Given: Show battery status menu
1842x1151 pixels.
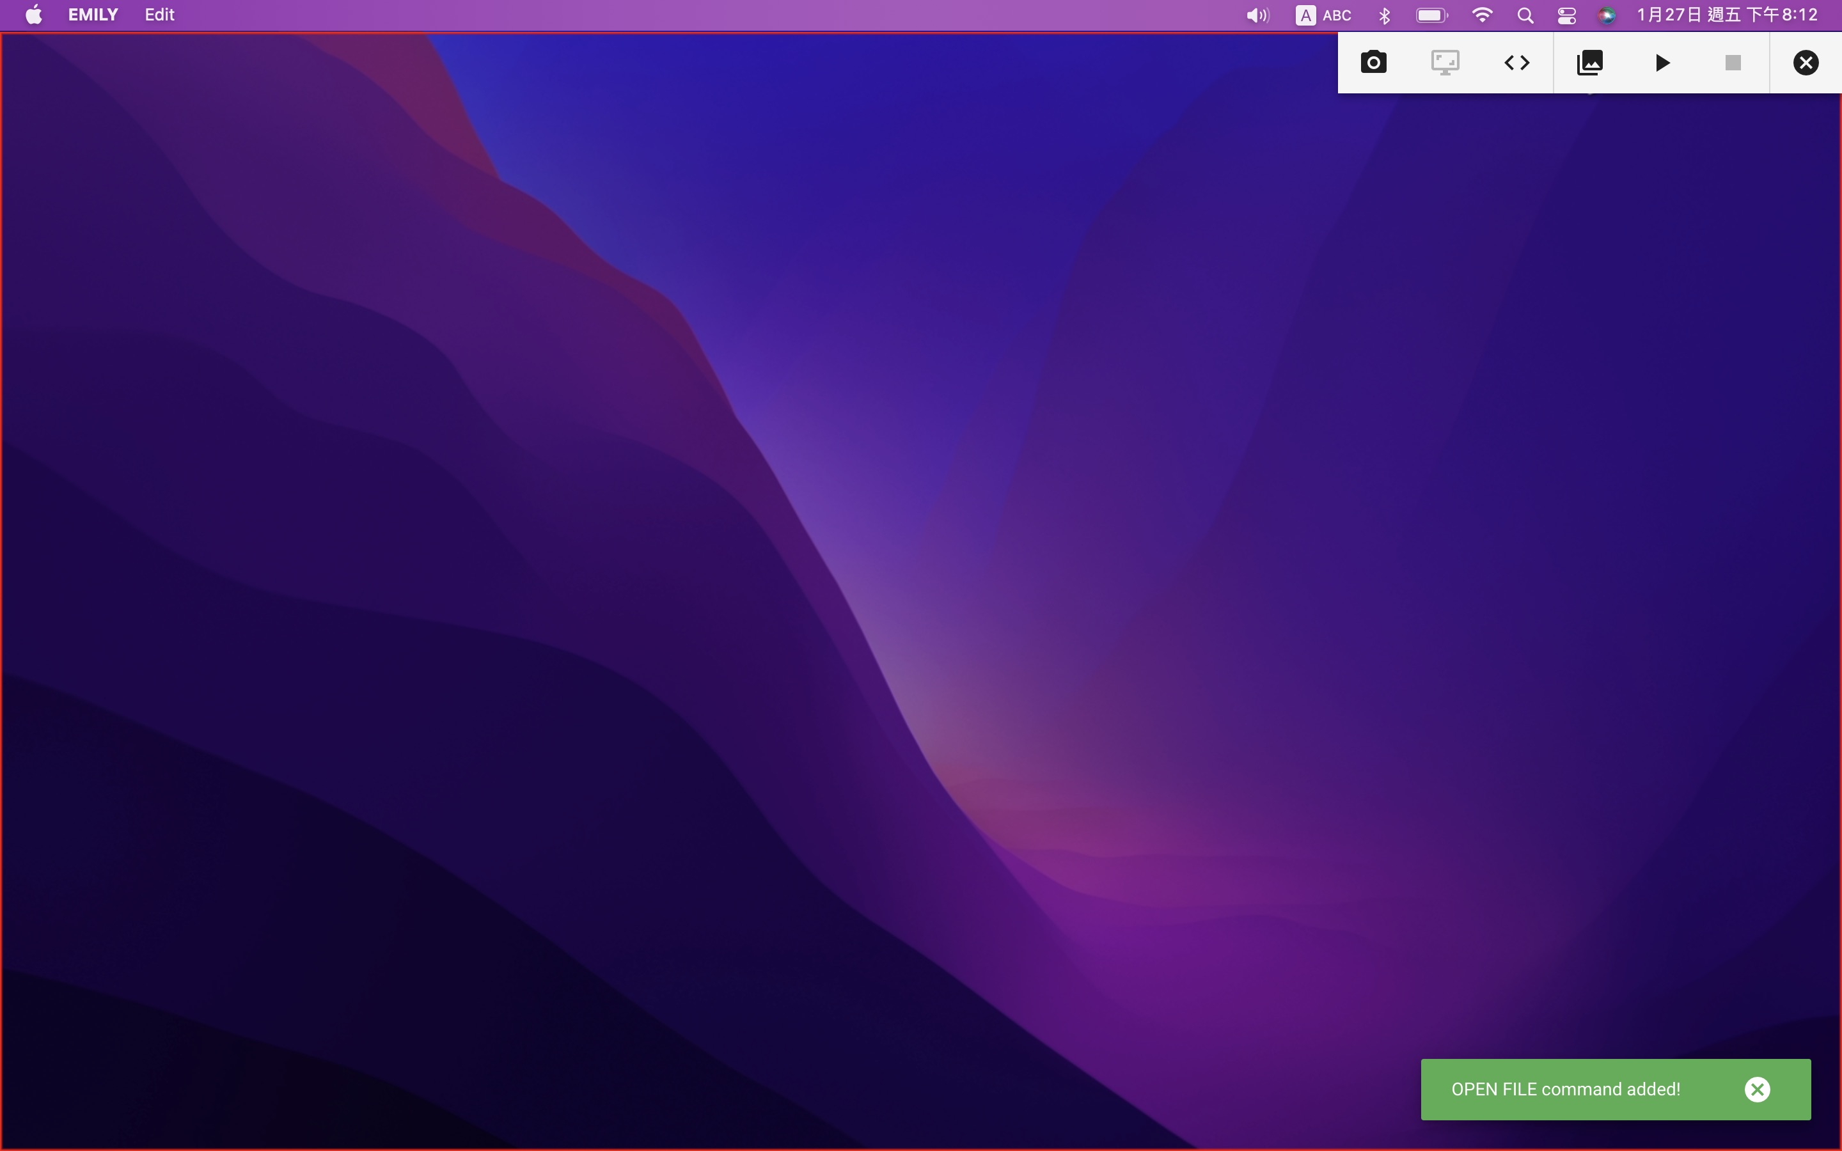Looking at the screenshot, I should [x=1431, y=15].
